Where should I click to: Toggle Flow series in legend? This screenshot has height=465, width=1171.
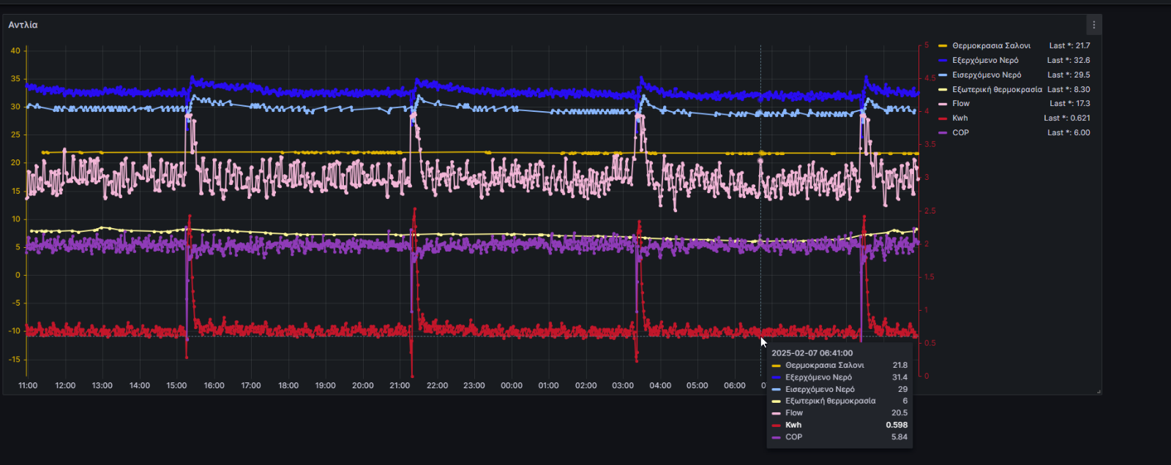coord(961,103)
